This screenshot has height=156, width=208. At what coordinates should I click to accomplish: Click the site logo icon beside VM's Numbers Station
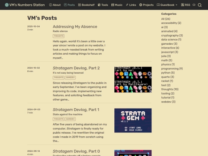7,5
